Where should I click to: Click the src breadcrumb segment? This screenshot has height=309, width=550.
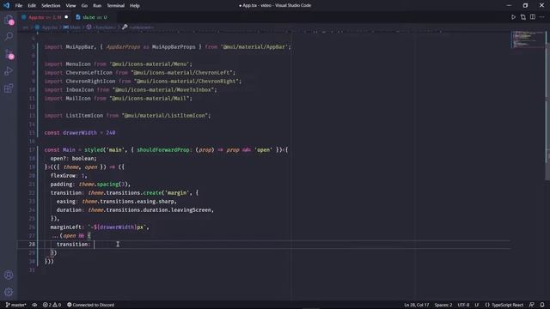point(26,27)
